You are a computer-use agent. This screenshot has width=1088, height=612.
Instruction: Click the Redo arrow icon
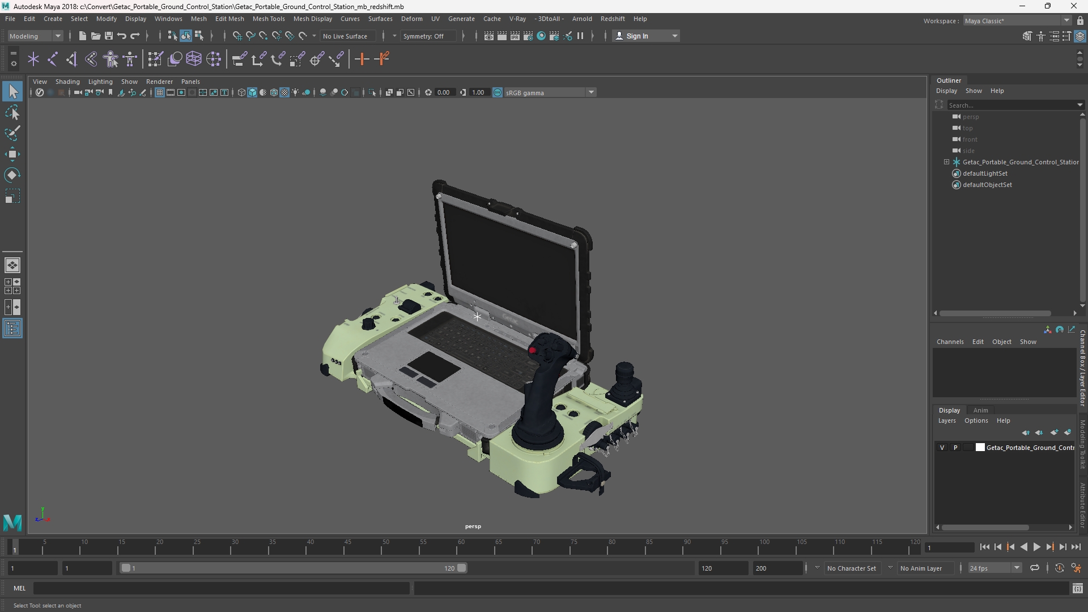click(135, 36)
